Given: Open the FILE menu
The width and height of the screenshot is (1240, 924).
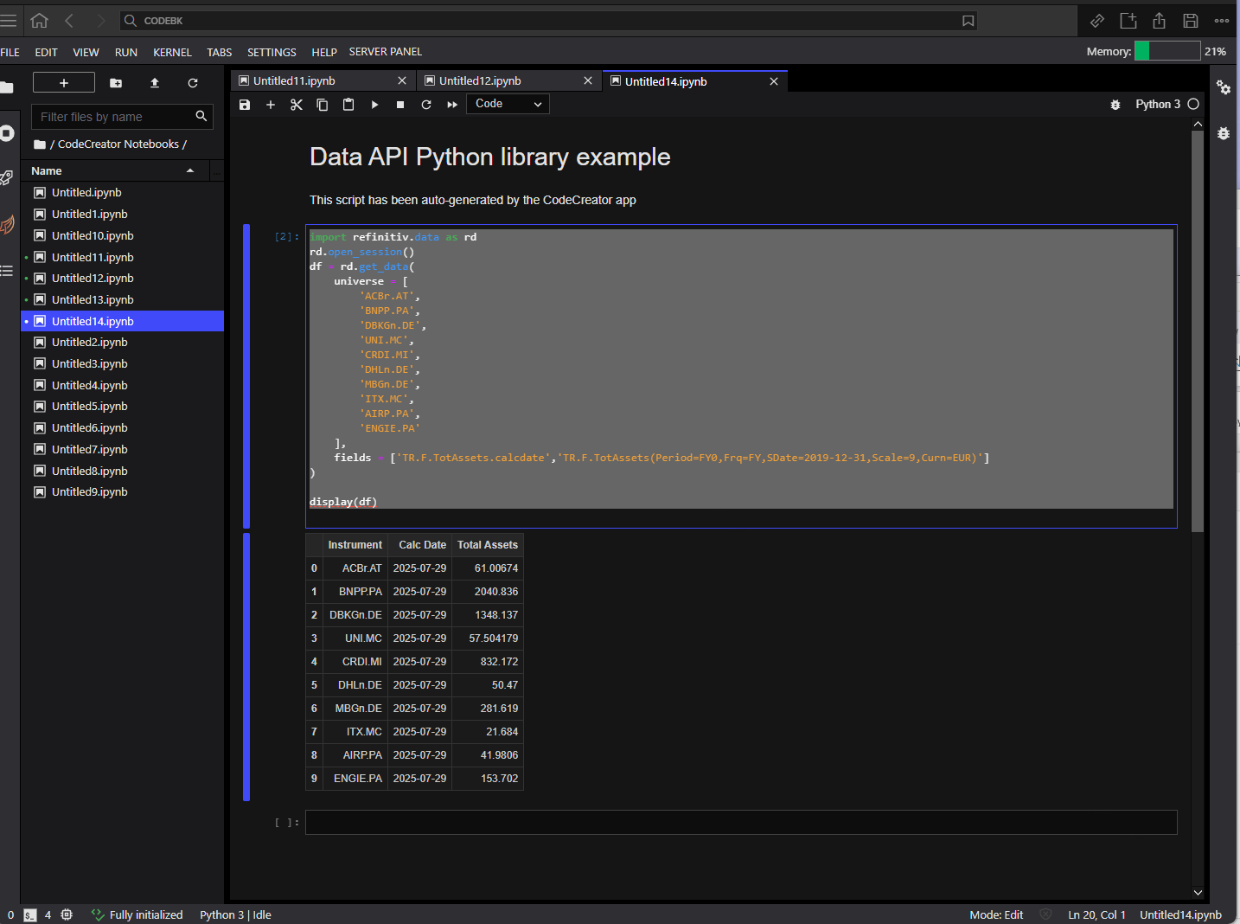Looking at the screenshot, I should click(x=10, y=52).
